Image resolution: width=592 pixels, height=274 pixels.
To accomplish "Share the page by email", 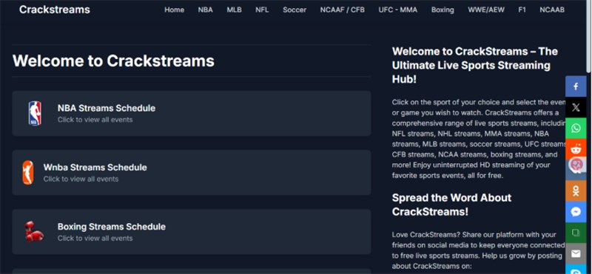I will (576, 253).
